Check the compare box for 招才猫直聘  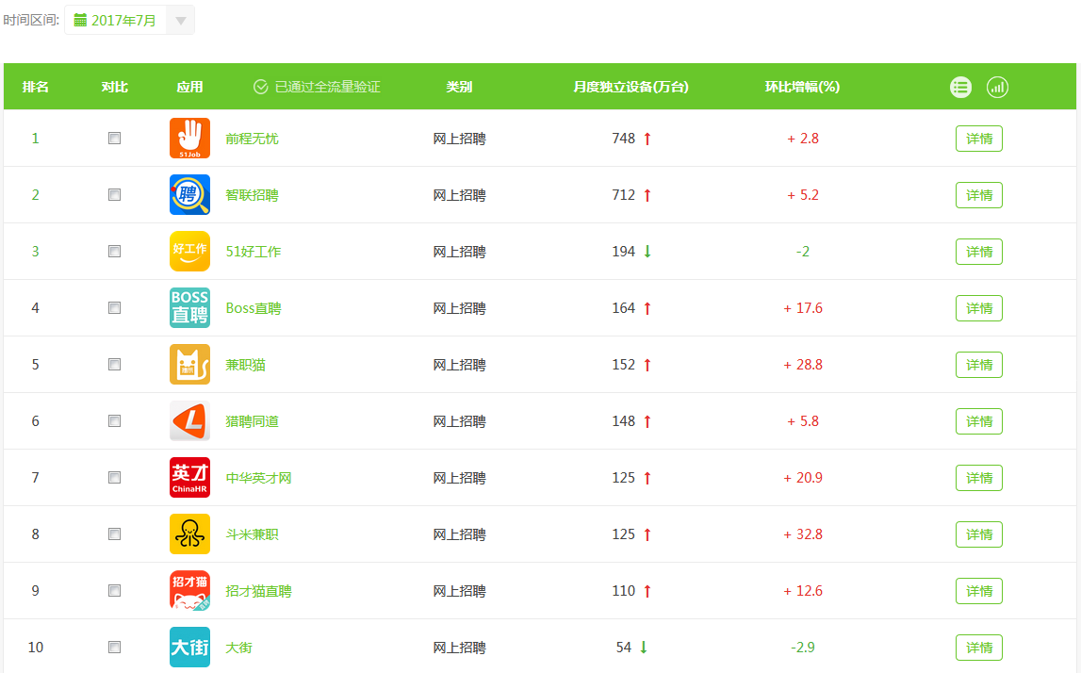[114, 590]
